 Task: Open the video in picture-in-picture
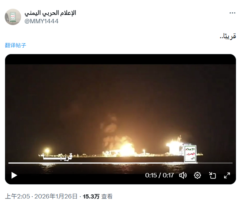tap(212, 175)
